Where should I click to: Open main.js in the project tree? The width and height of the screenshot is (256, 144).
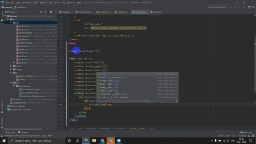(x=22, y=79)
